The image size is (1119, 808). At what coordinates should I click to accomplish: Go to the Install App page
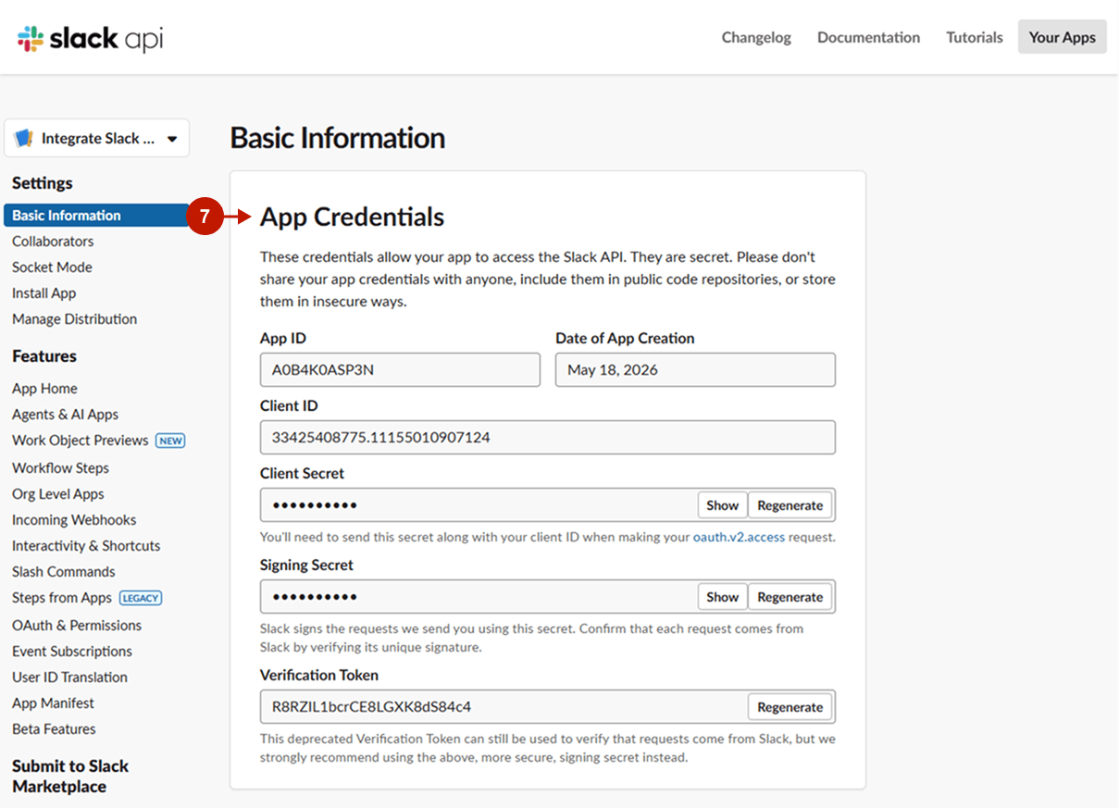[44, 293]
